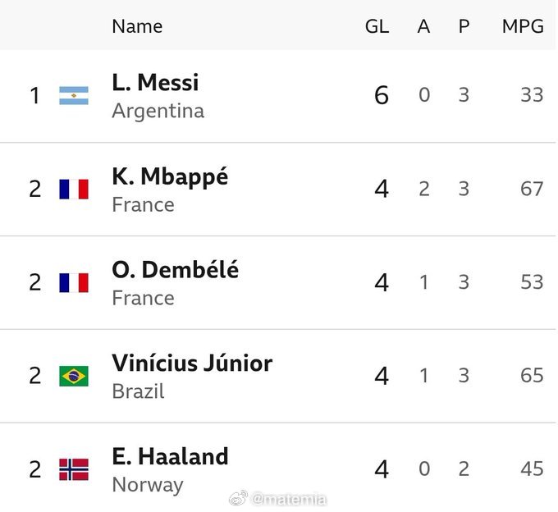This screenshot has width=558, height=512.
Task: Click the @matemia watermark text
Action: click(289, 499)
